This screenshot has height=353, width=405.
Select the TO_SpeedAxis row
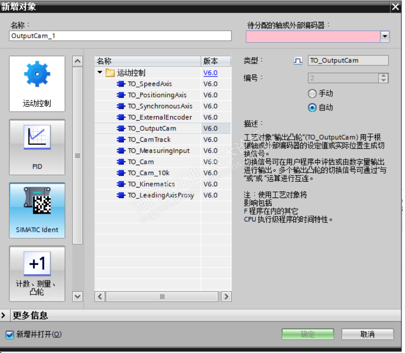click(x=163, y=84)
